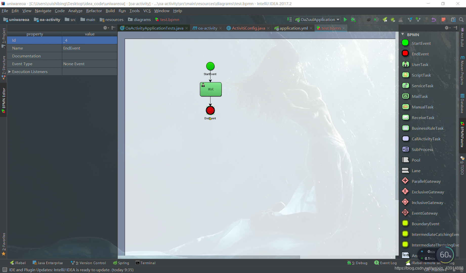Select Lane from BPMN palette
Screen dimensions: 466x273
[411, 171]
